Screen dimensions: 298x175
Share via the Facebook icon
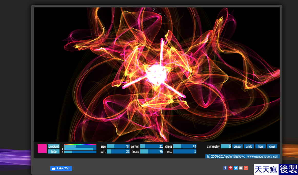tap(225, 168)
